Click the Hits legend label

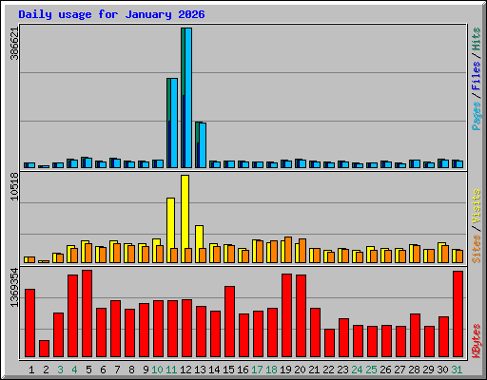(477, 39)
